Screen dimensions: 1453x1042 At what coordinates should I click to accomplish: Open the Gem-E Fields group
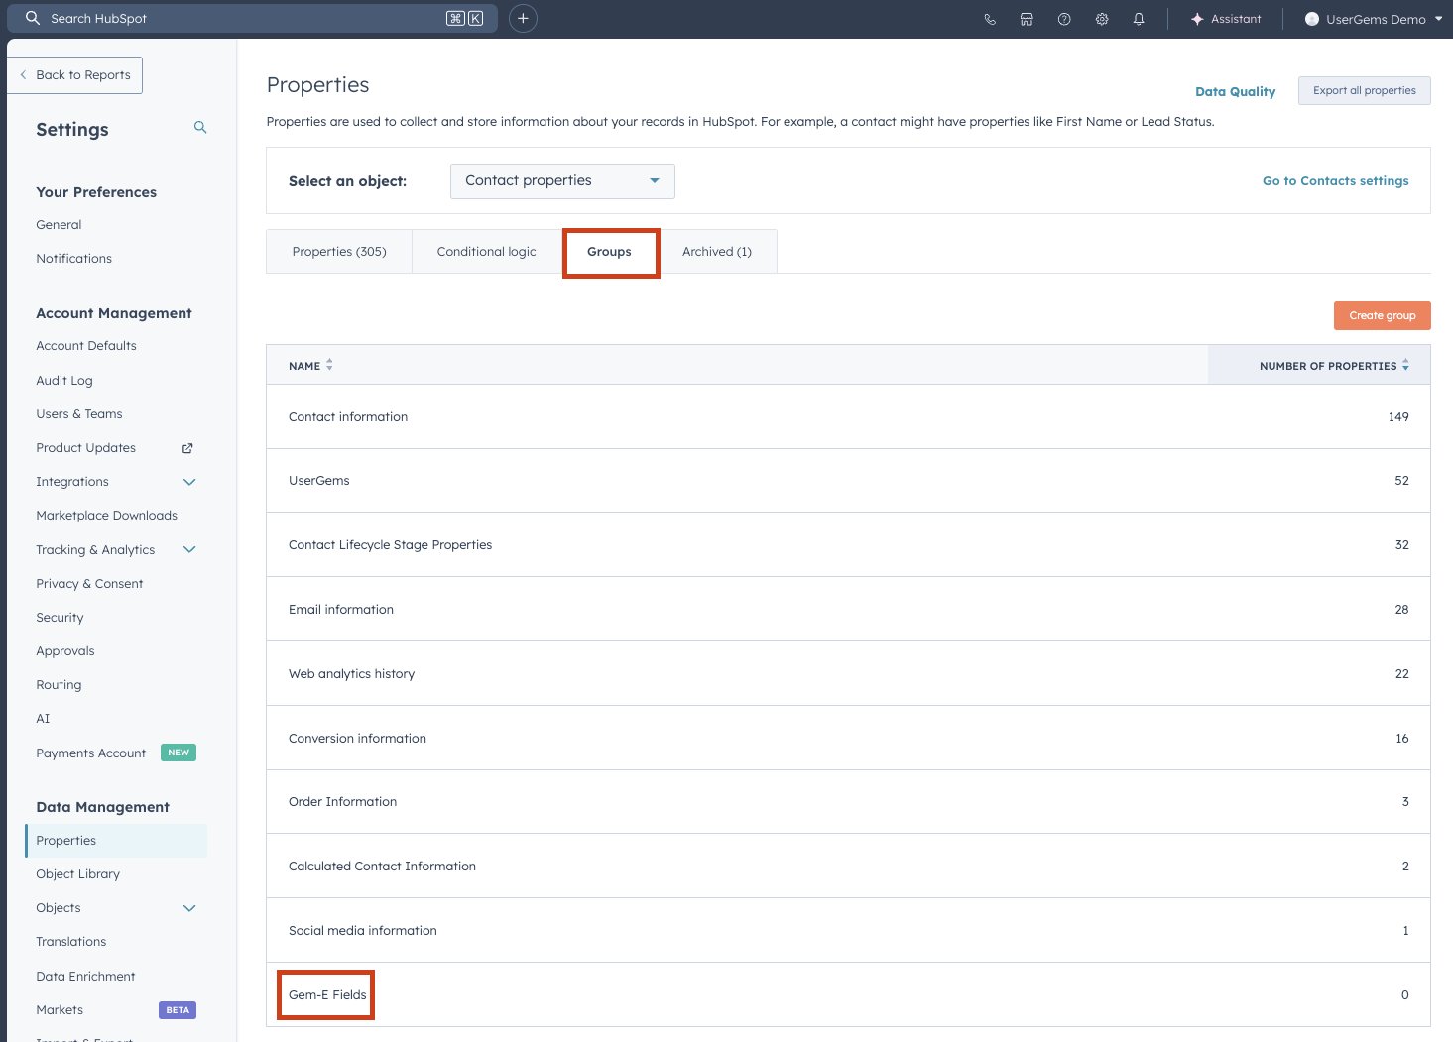coord(327,995)
